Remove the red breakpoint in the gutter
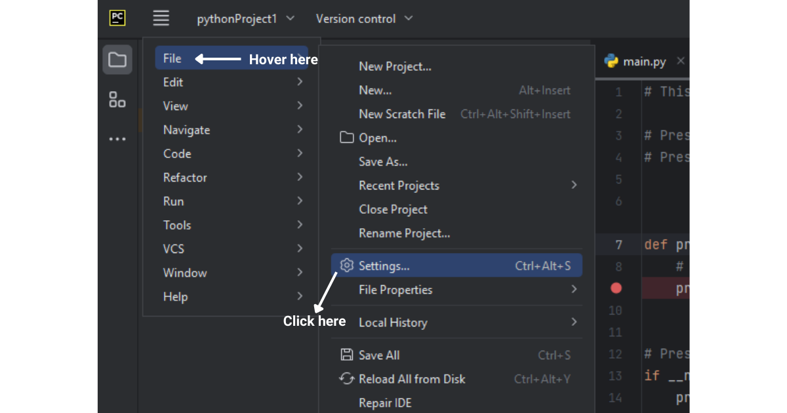Viewport: 787px width, 413px height. pyautogui.click(x=615, y=288)
